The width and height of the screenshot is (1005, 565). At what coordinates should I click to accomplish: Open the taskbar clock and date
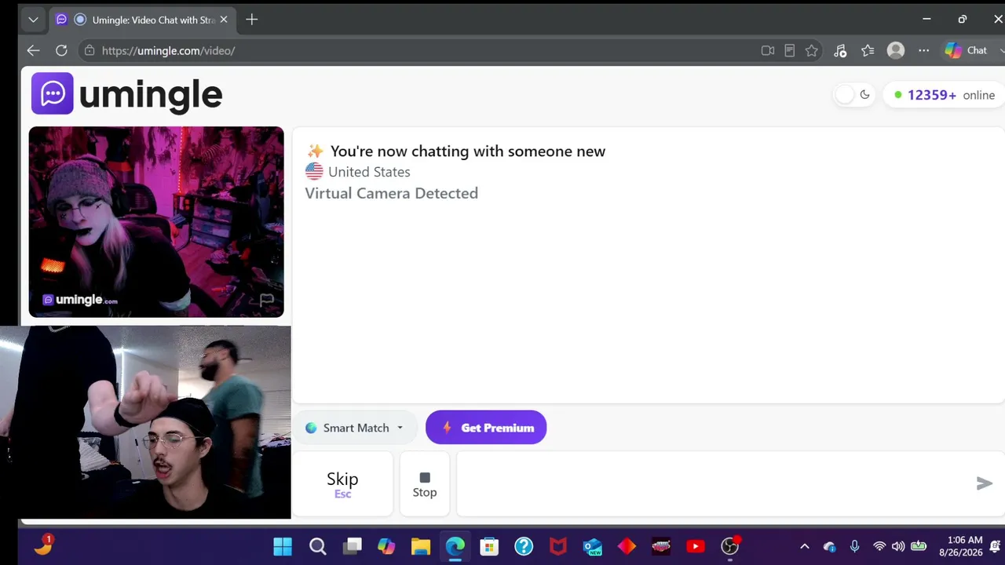[x=961, y=546]
